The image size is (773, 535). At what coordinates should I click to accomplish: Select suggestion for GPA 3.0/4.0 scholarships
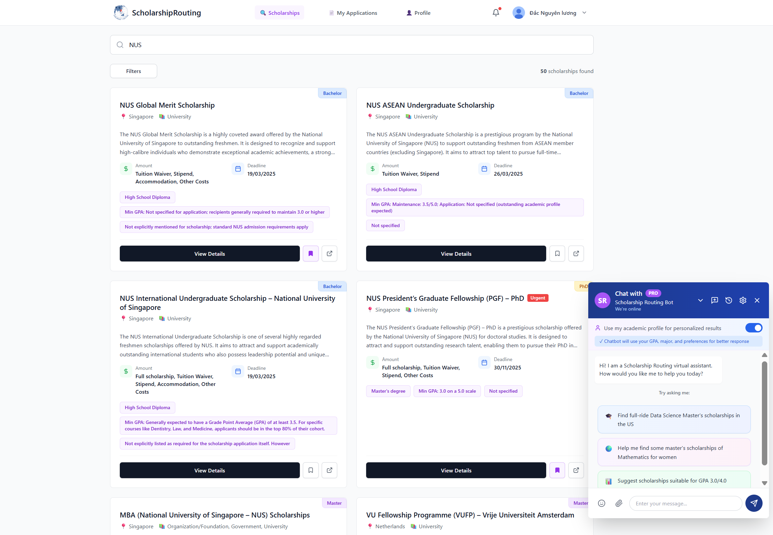674,480
